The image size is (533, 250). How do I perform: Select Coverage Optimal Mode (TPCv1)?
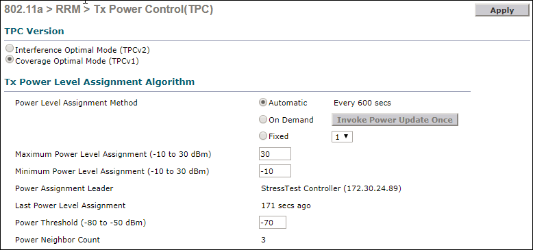pyautogui.click(x=10, y=60)
